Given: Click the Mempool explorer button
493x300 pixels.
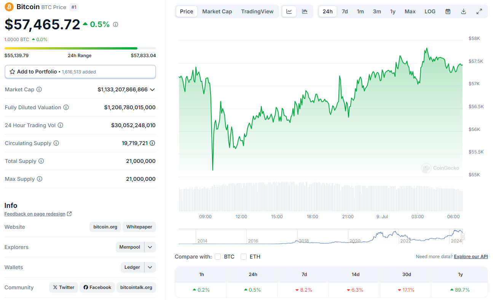Looking at the screenshot, I should pos(130,247).
